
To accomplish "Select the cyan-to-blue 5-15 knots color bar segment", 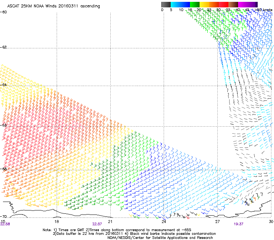I will pos(180,4).
